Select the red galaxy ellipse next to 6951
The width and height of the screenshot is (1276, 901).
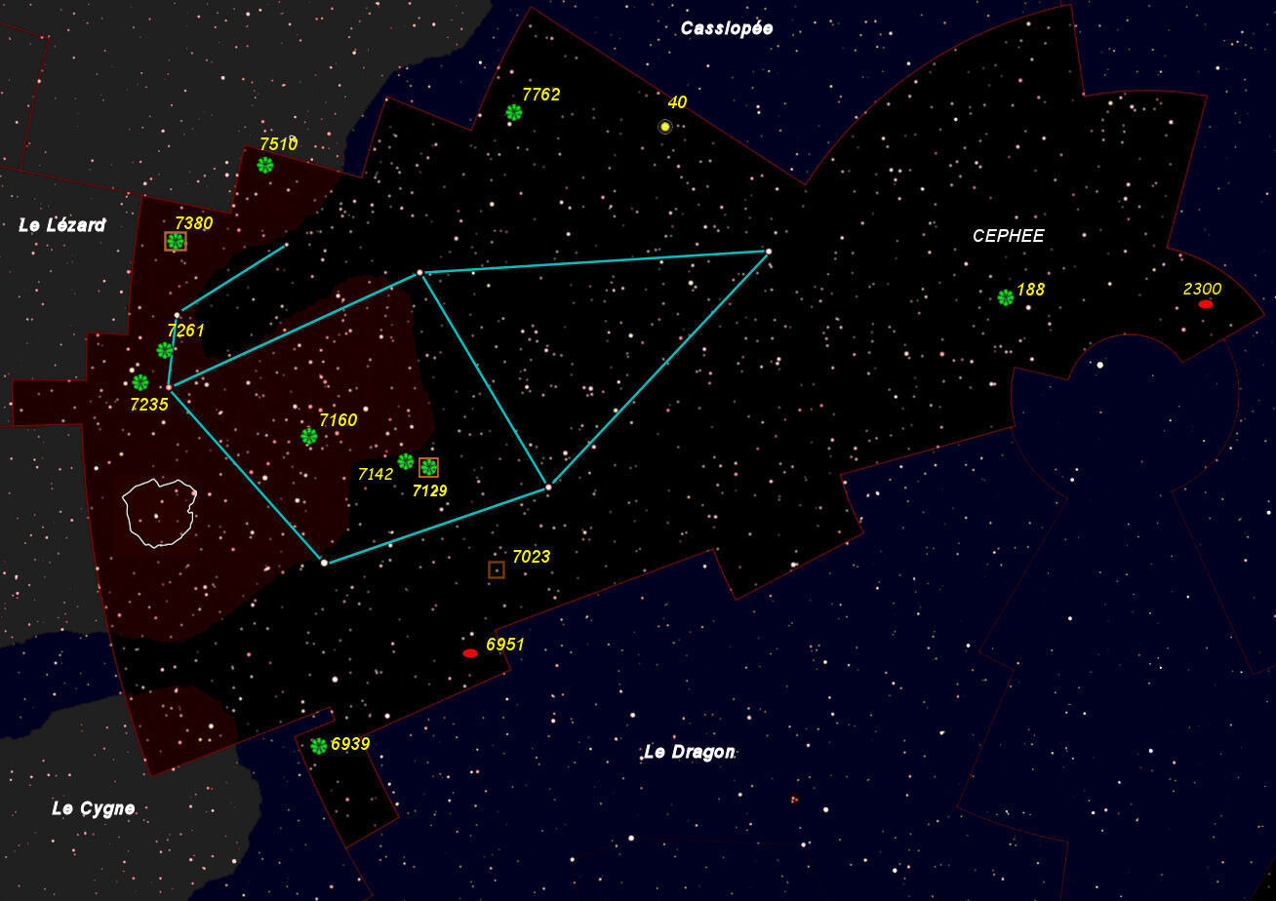click(470, 653)
